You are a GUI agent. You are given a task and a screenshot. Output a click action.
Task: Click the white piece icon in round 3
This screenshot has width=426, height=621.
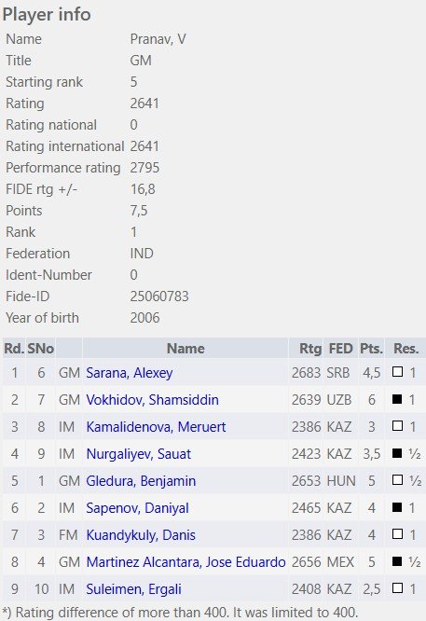pos(397,426)
